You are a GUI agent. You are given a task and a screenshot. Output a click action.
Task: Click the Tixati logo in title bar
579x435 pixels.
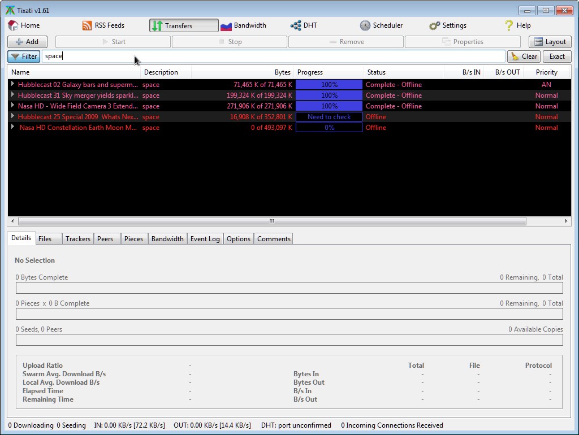coord(10,10)
